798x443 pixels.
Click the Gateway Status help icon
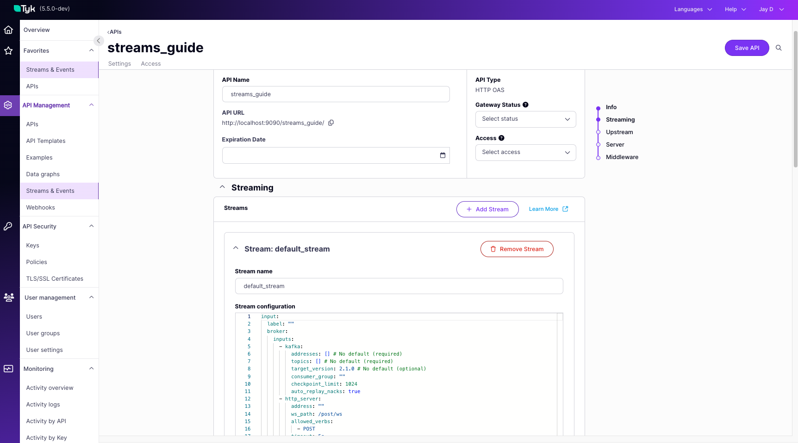pyautogui.click(x=525, y=105)
